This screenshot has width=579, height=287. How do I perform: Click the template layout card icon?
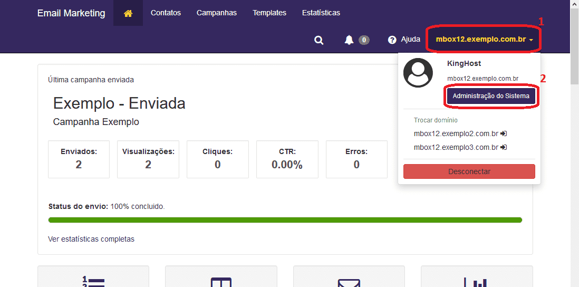[221, 282]
